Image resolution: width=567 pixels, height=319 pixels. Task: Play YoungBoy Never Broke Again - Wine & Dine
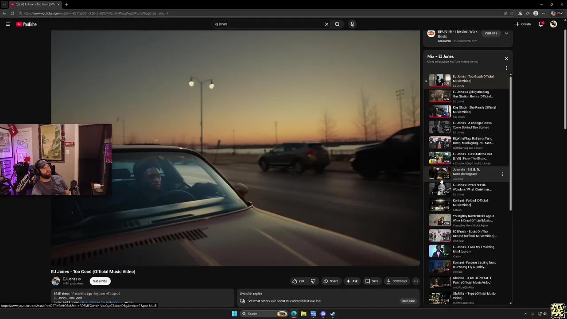[x=467, y=220]
